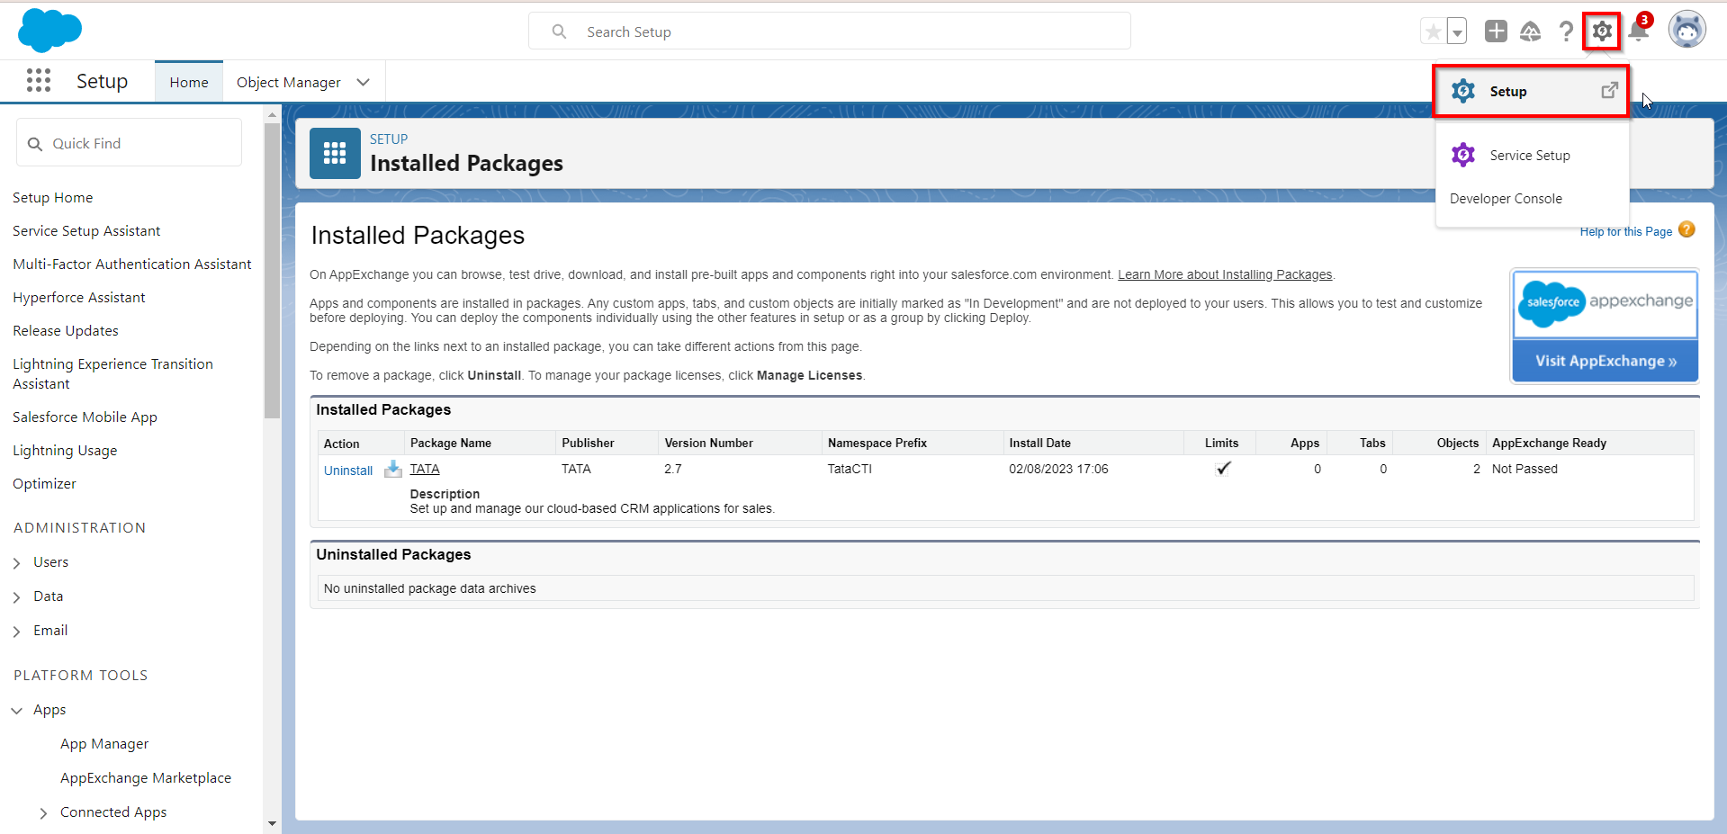Click the search magnifier in Search Setup
Image resolution: width=1727 pixels, height=834 pixels.
coord(559,31)
